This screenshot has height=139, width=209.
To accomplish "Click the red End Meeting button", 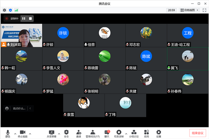I will pos(198,133).
